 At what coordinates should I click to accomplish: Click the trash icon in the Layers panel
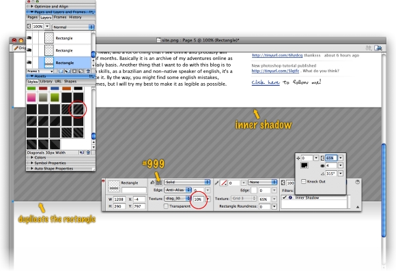coord(88,71)
